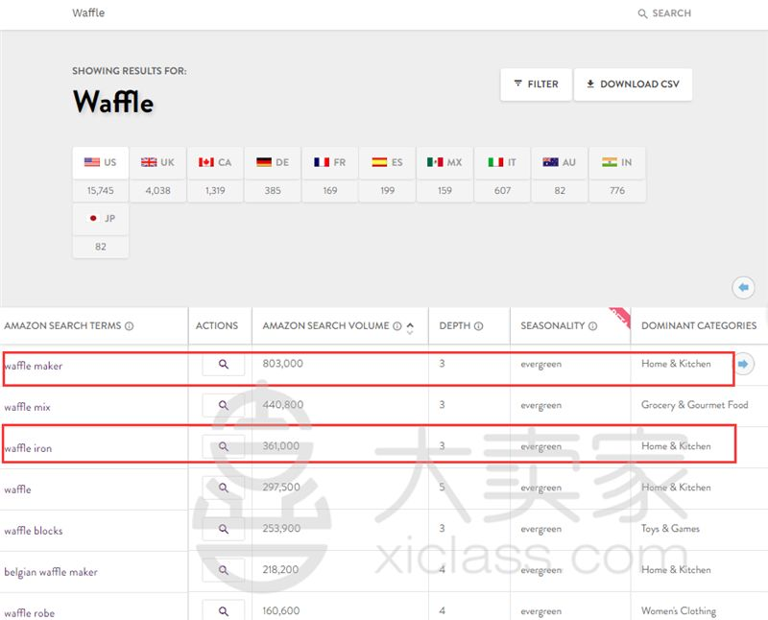Click the 4,038 count under UK
The width and height of the screenshot is (768, 620).
157,190
